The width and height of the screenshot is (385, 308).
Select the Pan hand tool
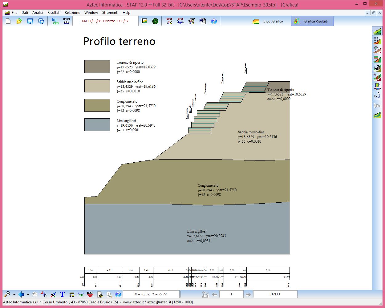[x=35, y=294]
